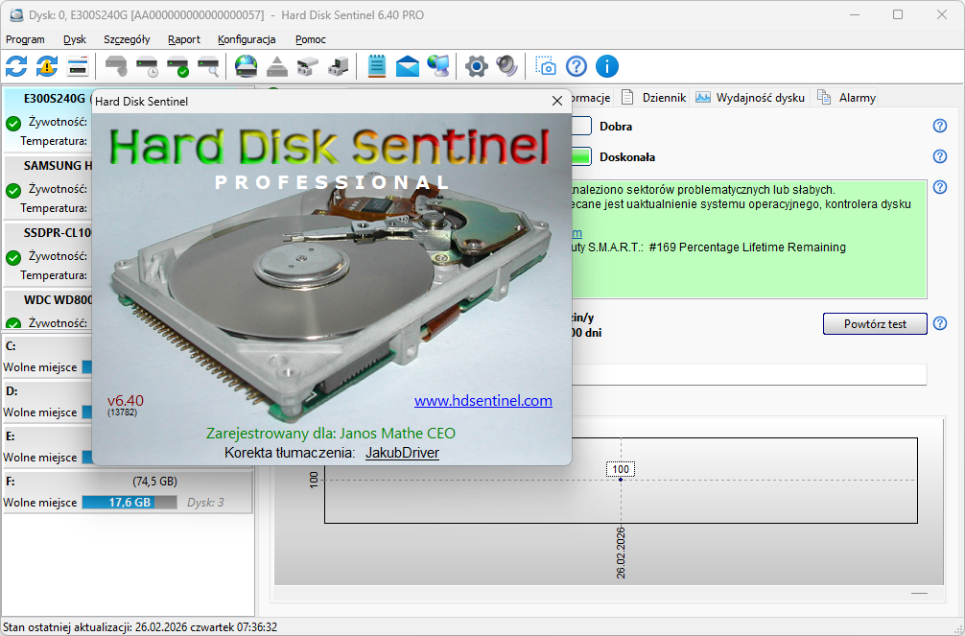The height and width of the screenshot is (636, 965).
Task: Click the toolbar question mark help icon
Action: (577, 66)
